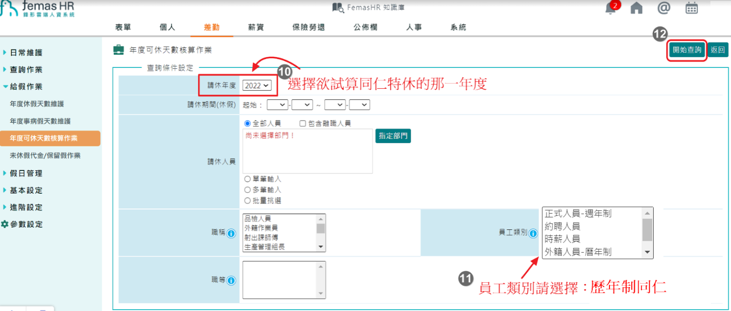This screenshot has width=731, height=311.
Task: Click down arrow of 職稱 list scrollbar
Action: click(x=321, y=247)
